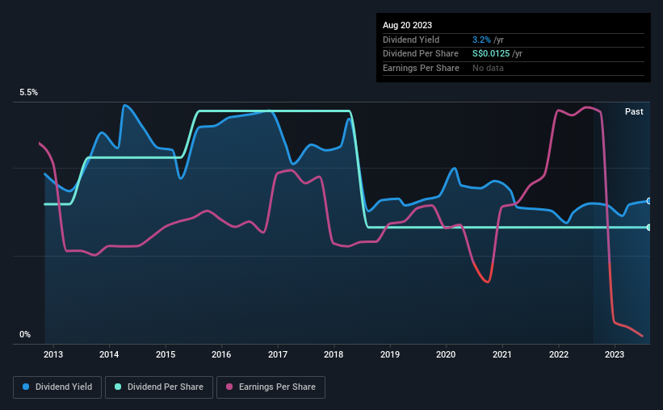Click the tooltip's Dividend Per Share row label
663x410 pixels.
(x=420, y=54)
